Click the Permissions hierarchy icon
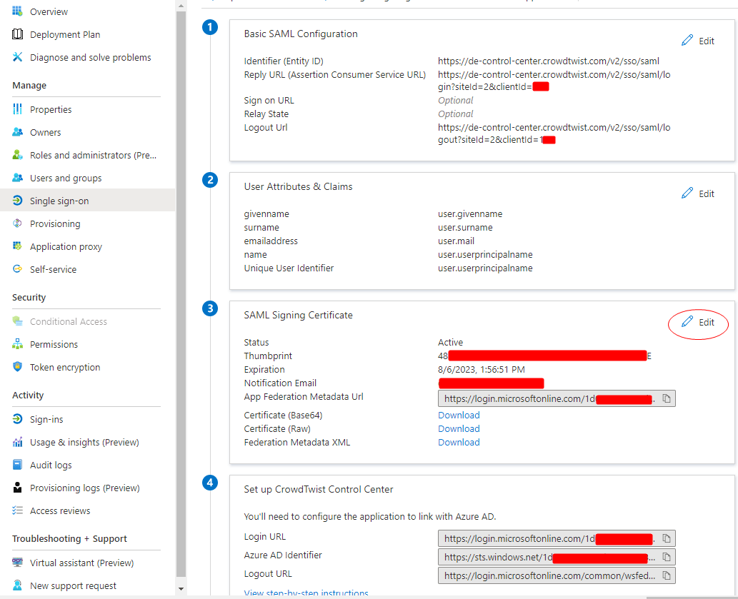 click(17, 343)
